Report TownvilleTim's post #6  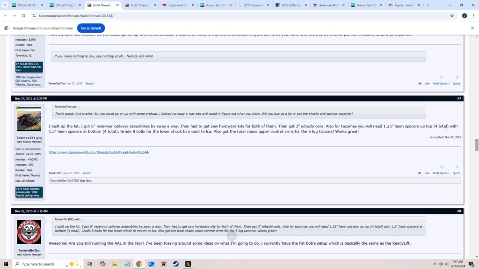(89, 83)
